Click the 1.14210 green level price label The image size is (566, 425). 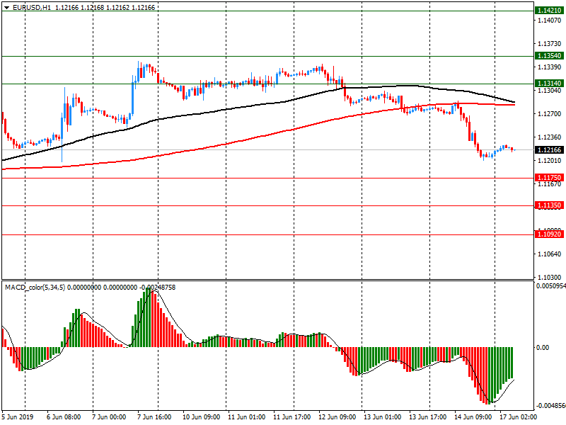point(550,11)
